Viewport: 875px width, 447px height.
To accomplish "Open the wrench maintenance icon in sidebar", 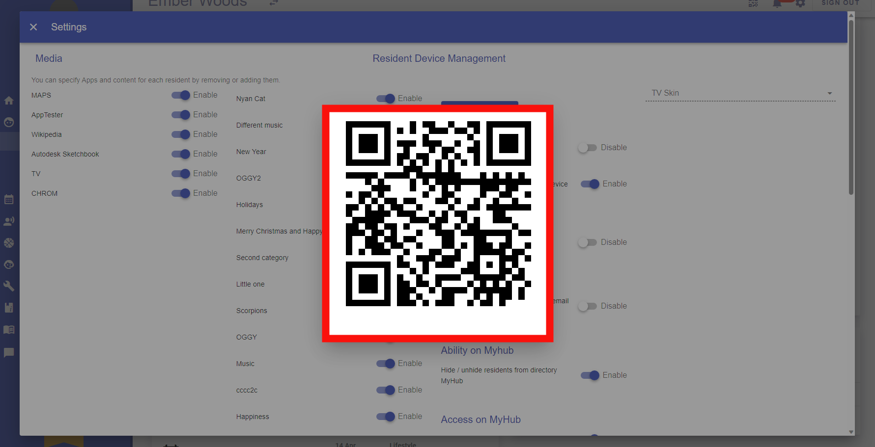I will 9,286.
